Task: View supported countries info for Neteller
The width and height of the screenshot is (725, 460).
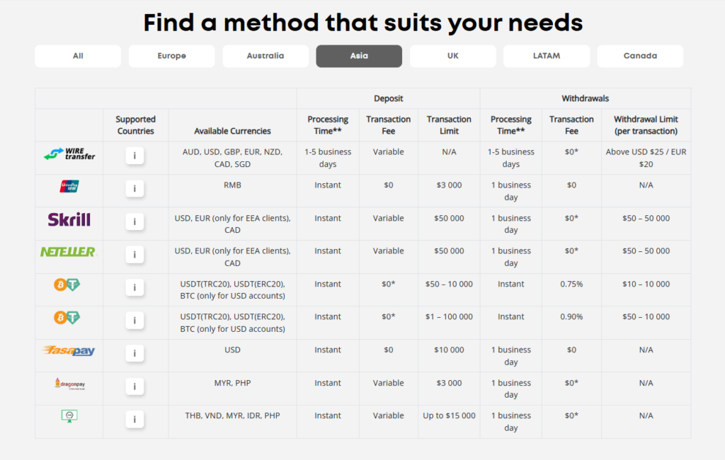Action: pyautogui.click(x=135, y=255)
